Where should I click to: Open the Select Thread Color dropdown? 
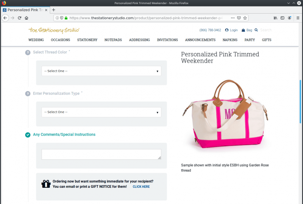tap(101, 71)
